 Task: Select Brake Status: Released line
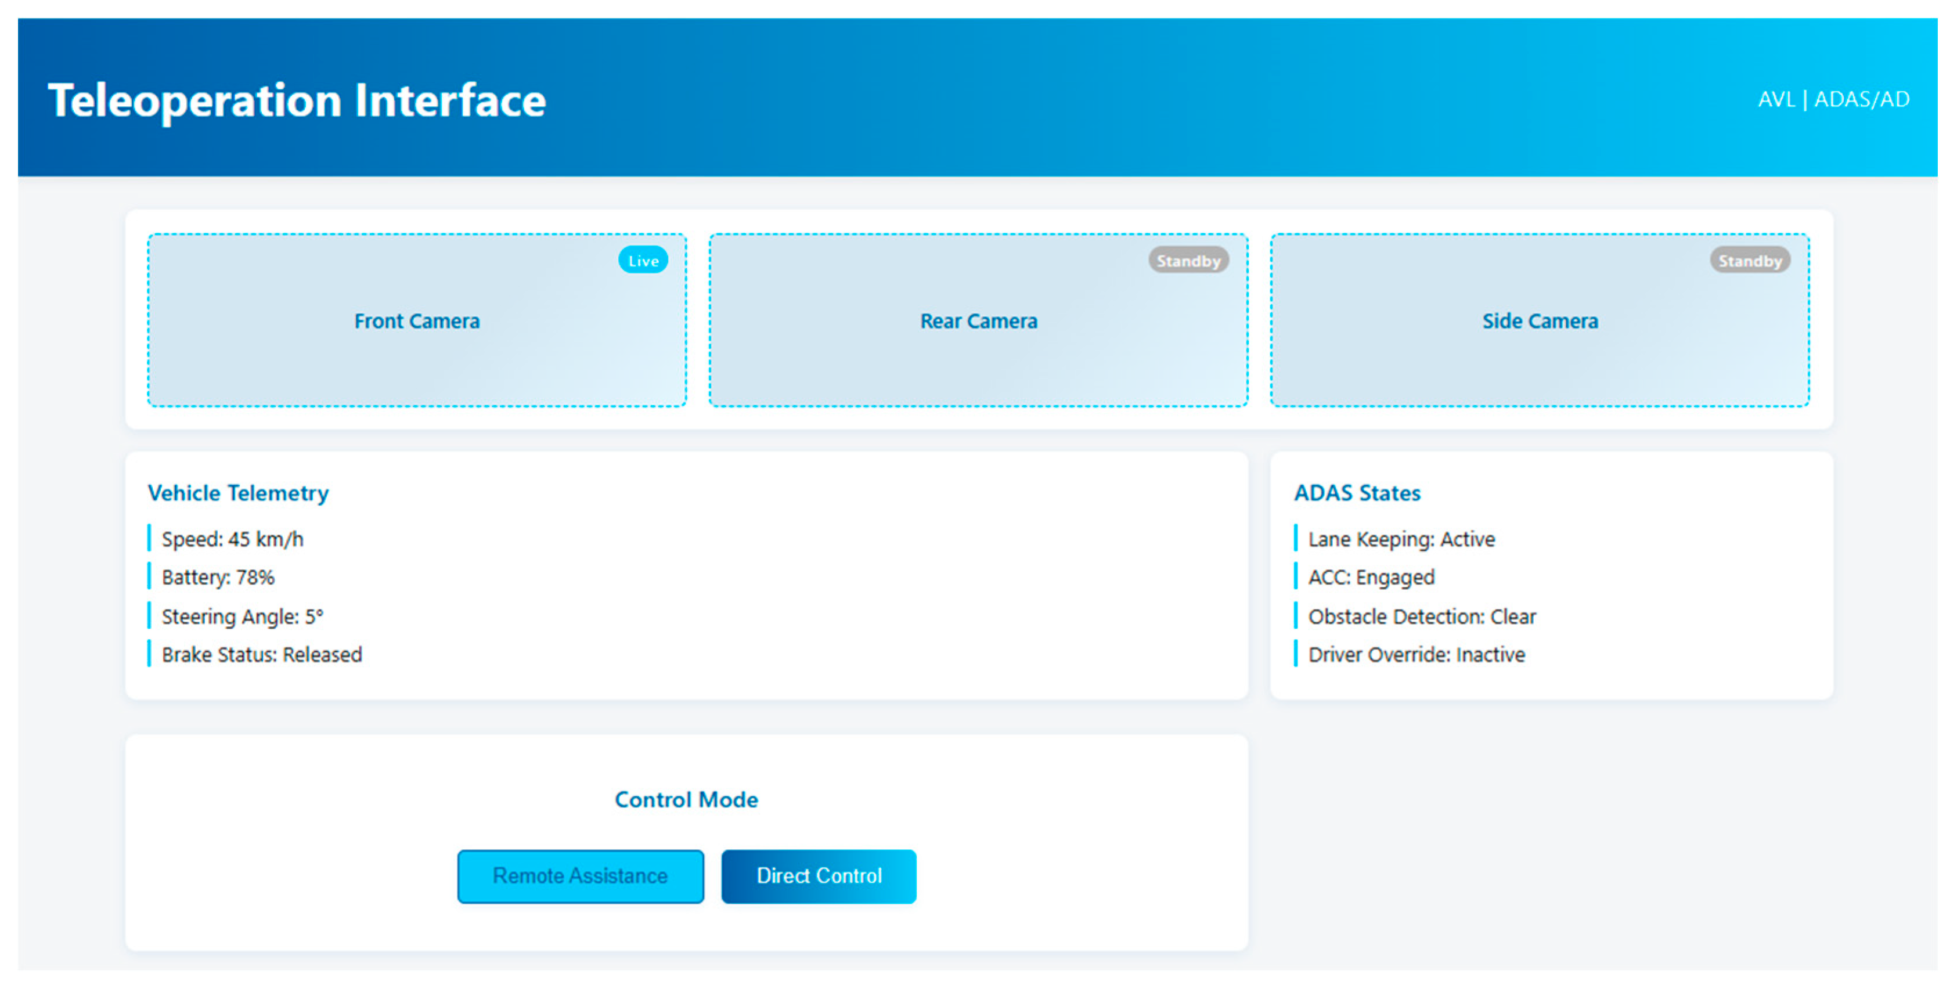(261, 655)
